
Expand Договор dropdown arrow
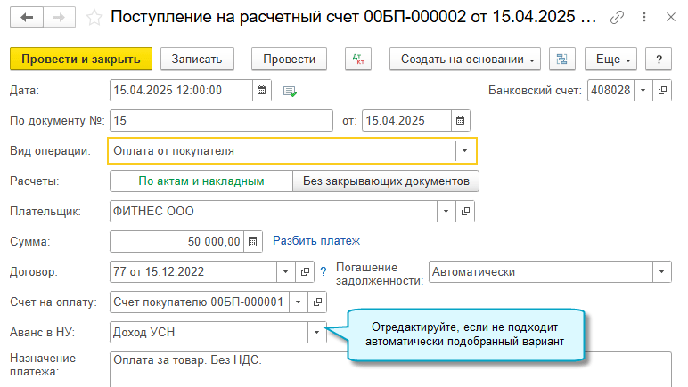click(286, 272)
